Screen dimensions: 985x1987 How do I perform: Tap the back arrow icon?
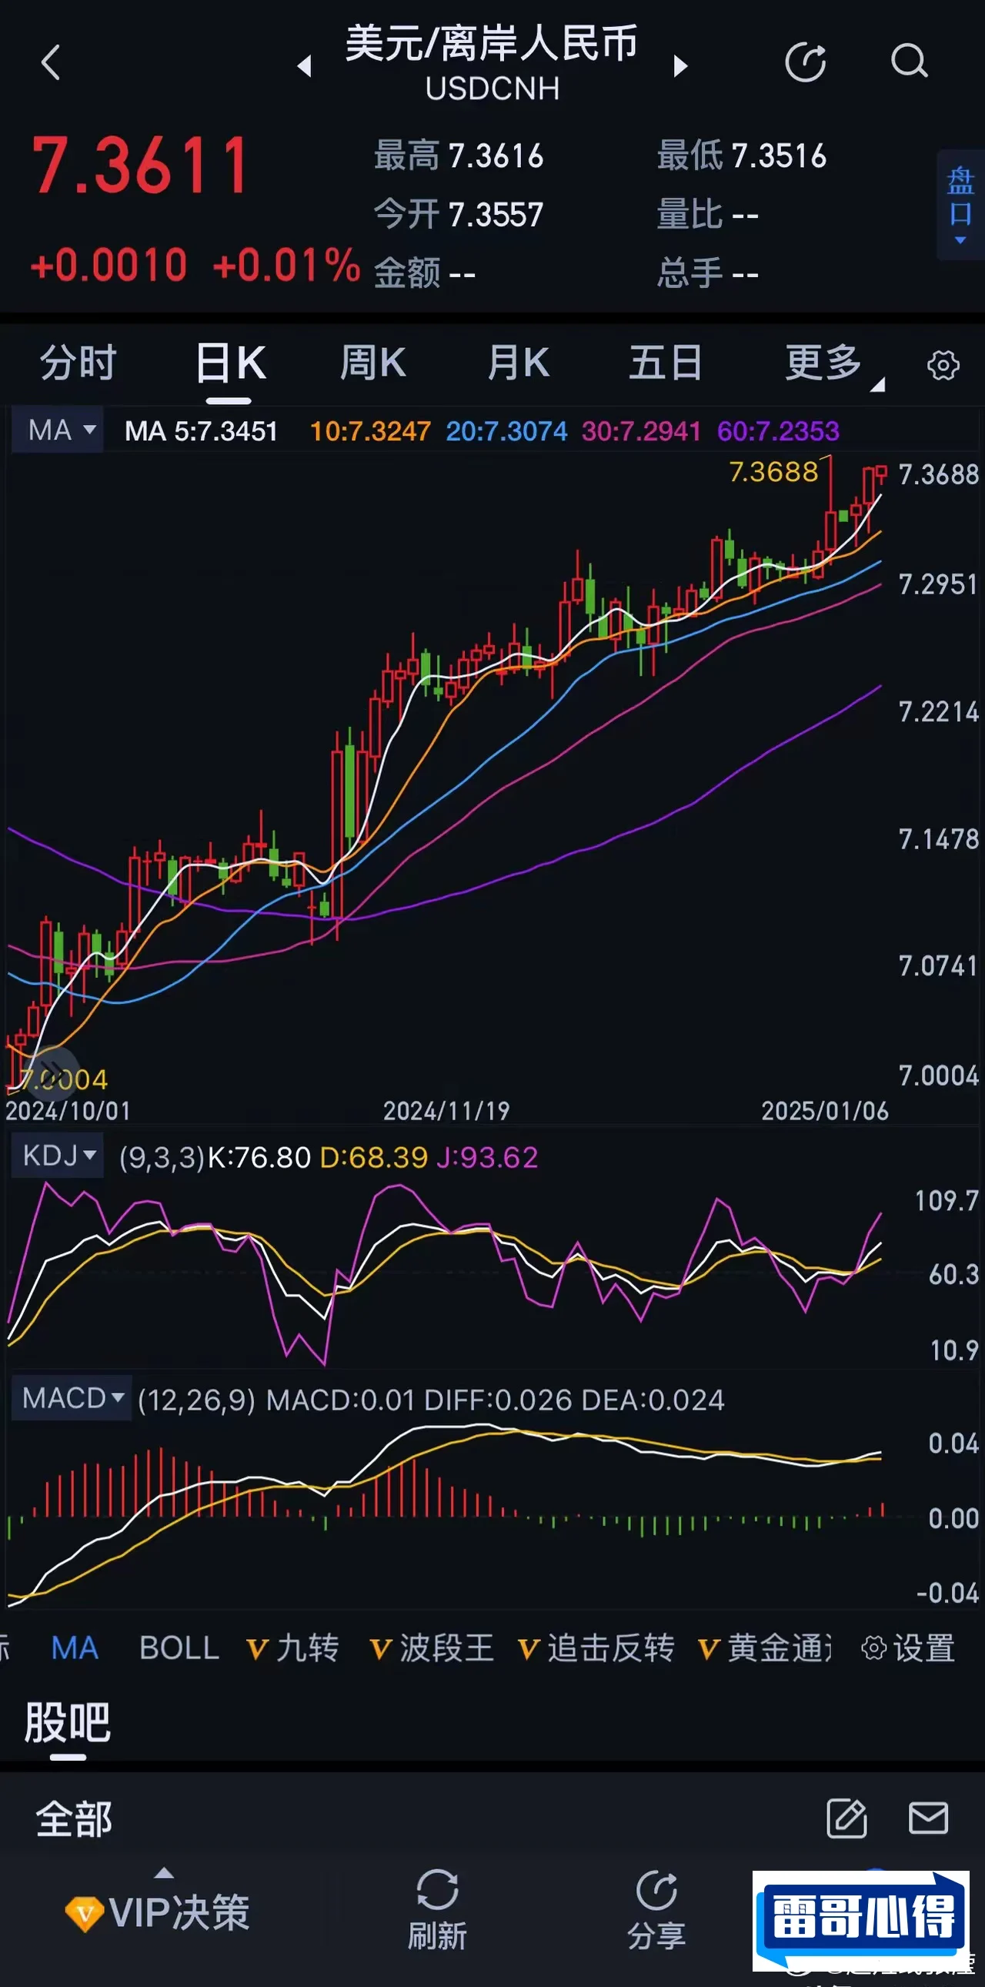click(x=51, y=62)
